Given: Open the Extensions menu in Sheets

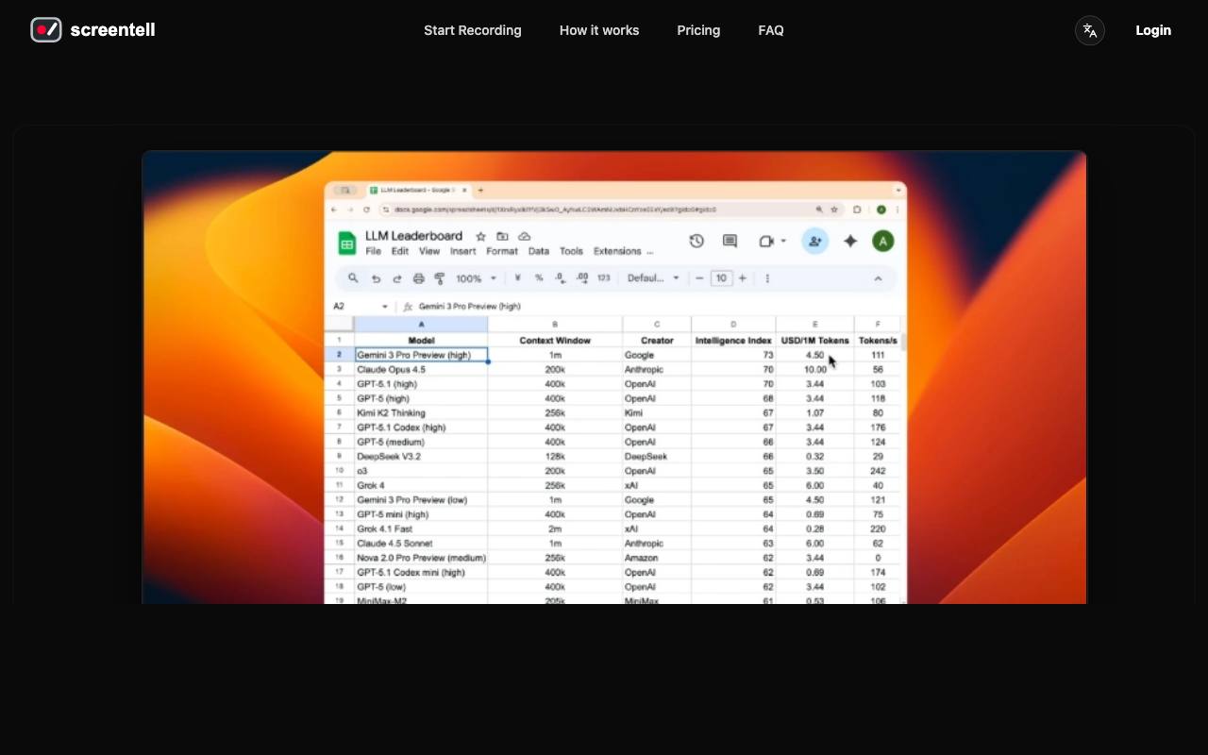Looking at the screenshot, I should [x=617, y=252].
